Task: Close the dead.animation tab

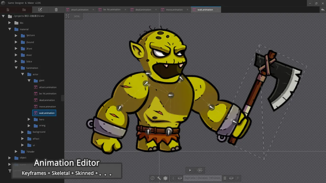Action: [x=156, y=10]
